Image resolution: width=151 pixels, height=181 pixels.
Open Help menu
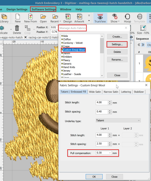(x=79, y=9)
